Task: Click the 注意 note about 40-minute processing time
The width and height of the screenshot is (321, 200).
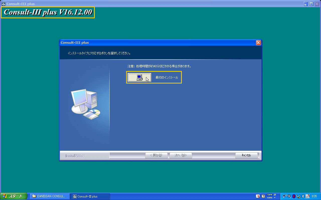Action: [159, 66]
